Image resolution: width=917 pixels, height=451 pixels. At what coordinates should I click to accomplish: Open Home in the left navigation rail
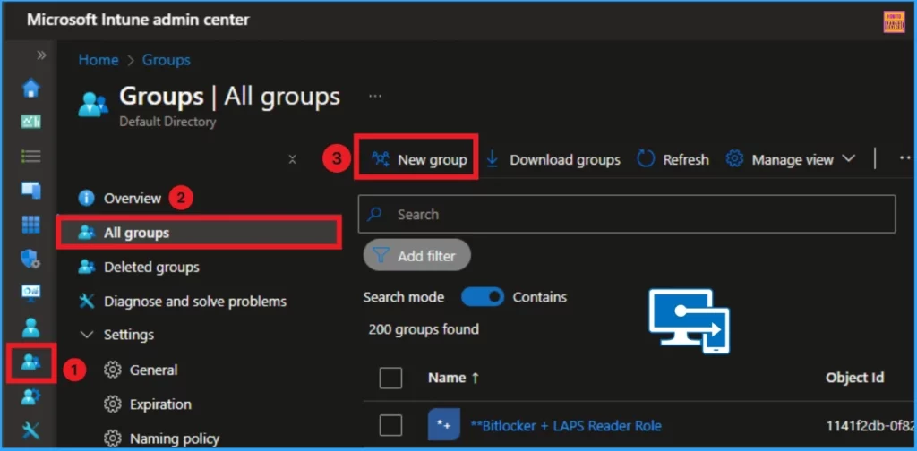click(30, 89)
